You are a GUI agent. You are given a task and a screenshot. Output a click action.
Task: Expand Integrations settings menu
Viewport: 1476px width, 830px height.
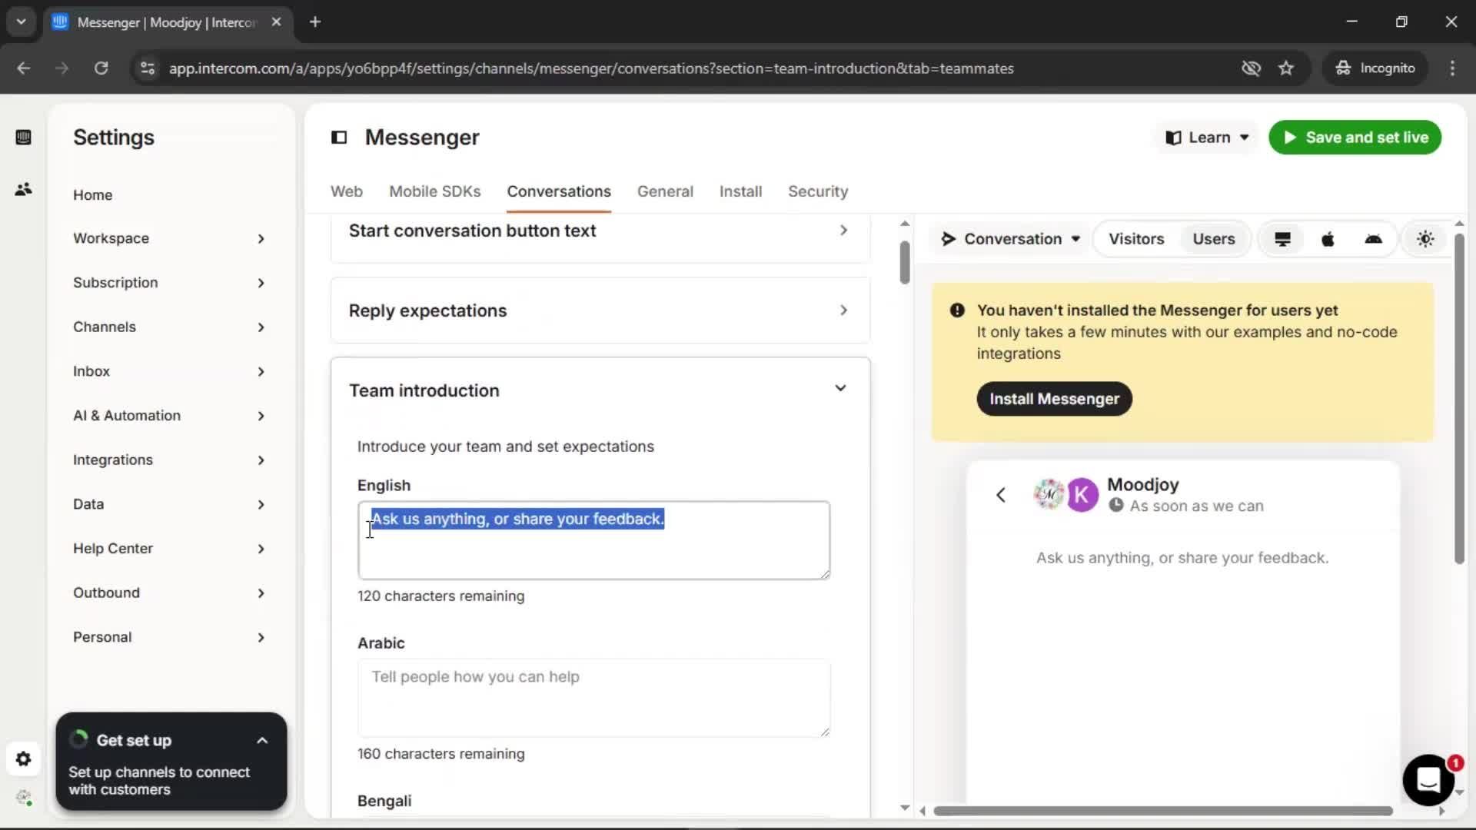point(168,460)
